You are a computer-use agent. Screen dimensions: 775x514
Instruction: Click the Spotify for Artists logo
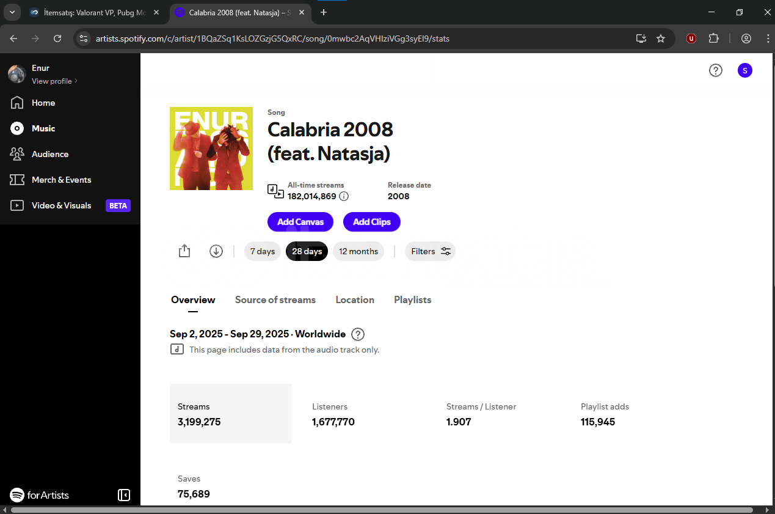(40, 495)
